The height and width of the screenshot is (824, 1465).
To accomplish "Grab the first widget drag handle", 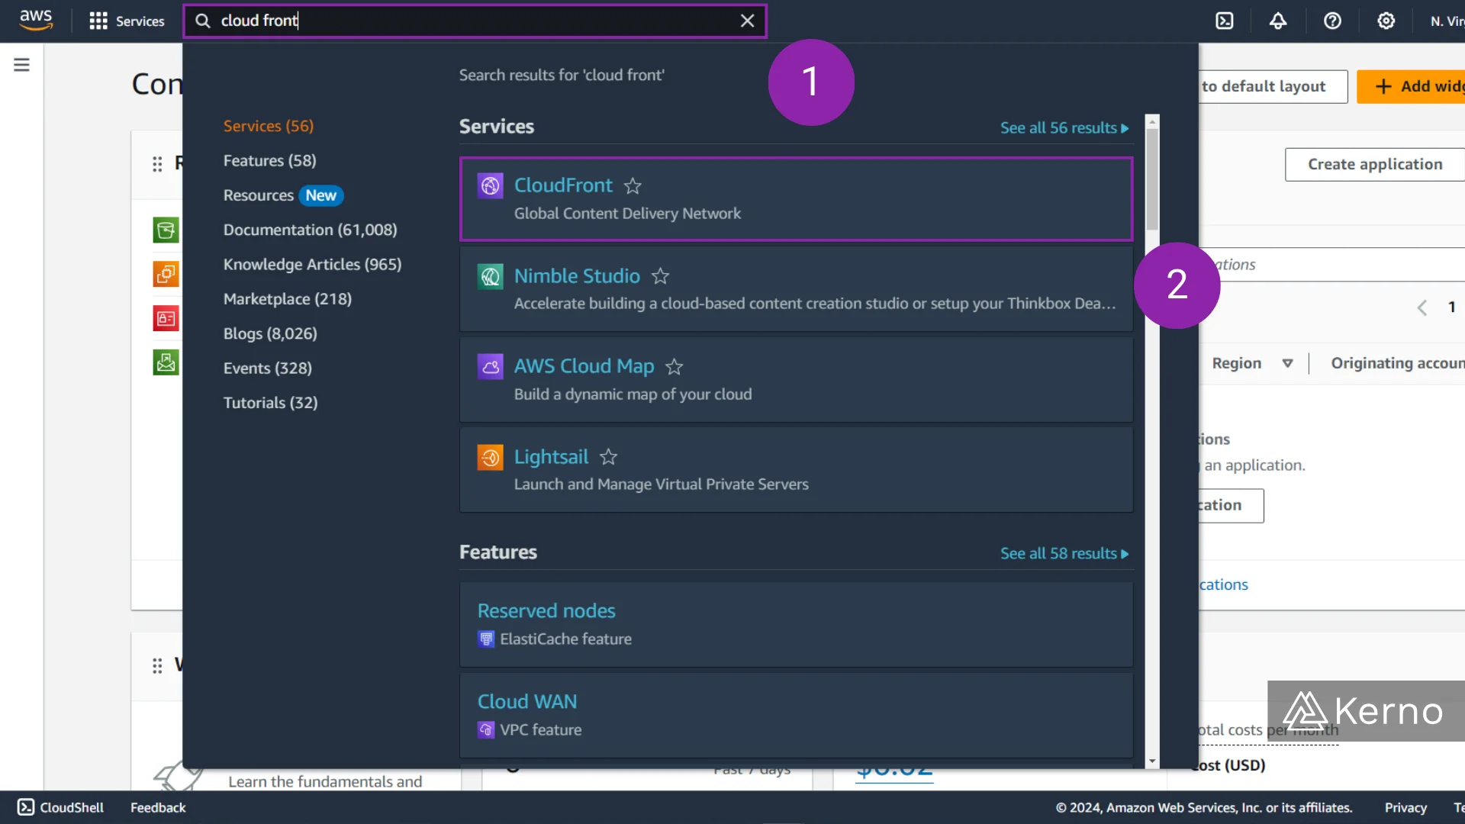I will (x=157, y=164).
